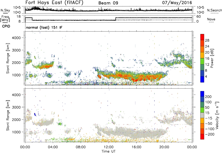Click the '08:00' time tick label
Image resolution: width=222 pixels, height=153 pixels.
(81, 147)
